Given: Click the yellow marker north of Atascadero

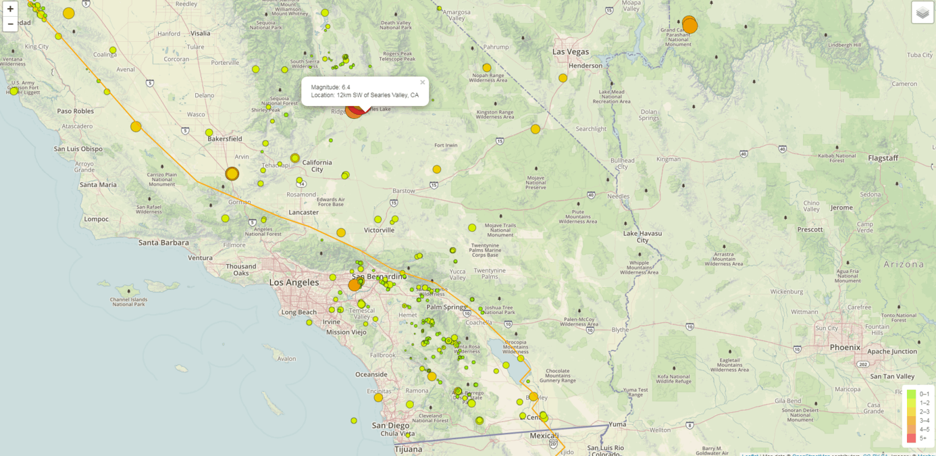Looking at the screenshot, I should (x=136, y=126).
